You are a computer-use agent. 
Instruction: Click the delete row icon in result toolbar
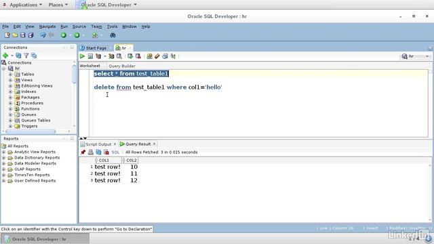[106, 152]
